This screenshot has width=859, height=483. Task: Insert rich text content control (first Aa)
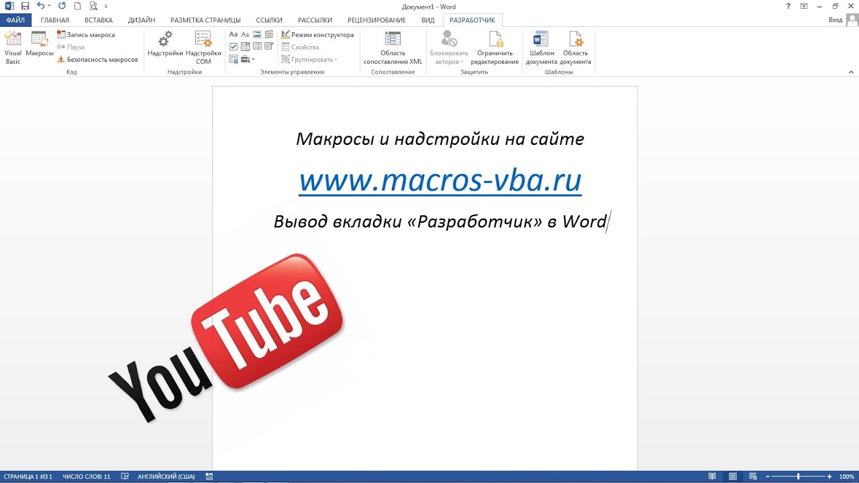[234, 34]
